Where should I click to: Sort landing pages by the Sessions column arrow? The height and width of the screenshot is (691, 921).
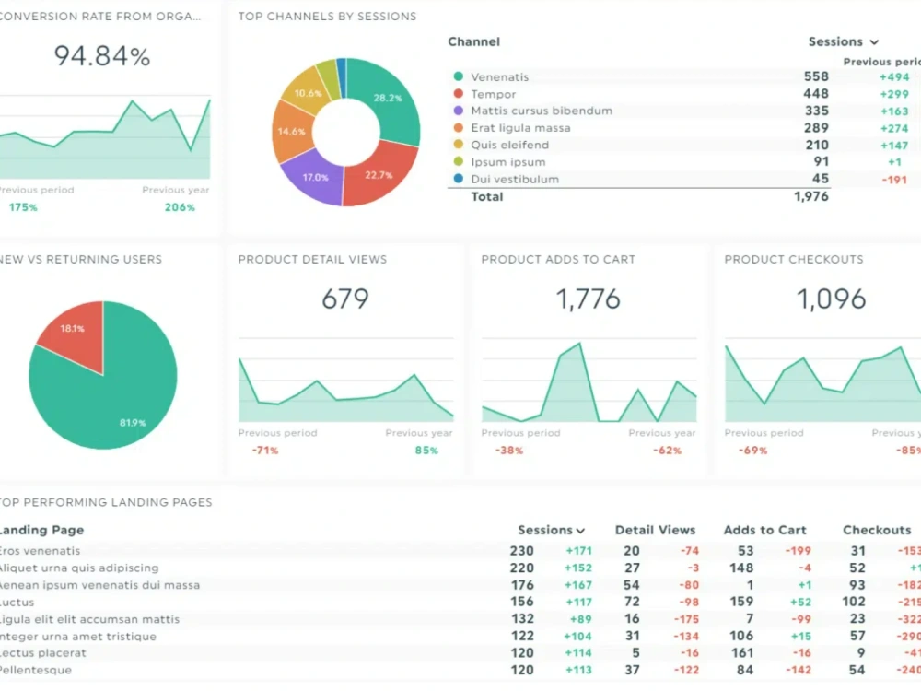[x=580, y=531]
